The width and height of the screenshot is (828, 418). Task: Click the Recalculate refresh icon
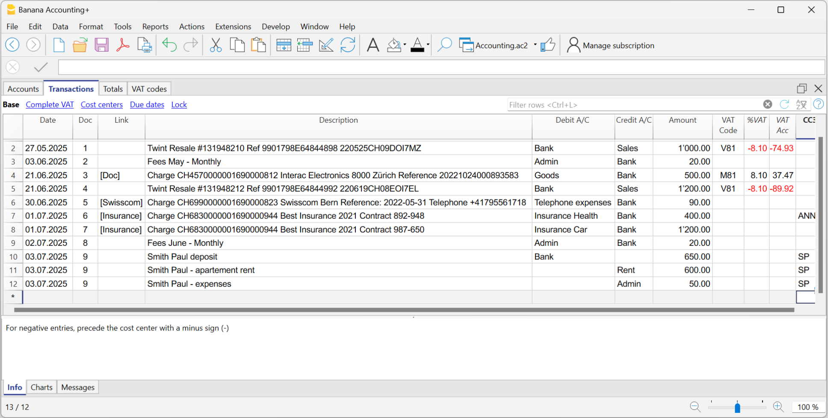point(348,45)
